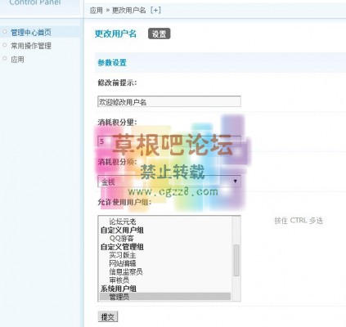Viewport: 346px width, 327px height.
Task: Open 管理中心首页 in the sidebar
Action: pyautogui.click(x=31, y=33)
